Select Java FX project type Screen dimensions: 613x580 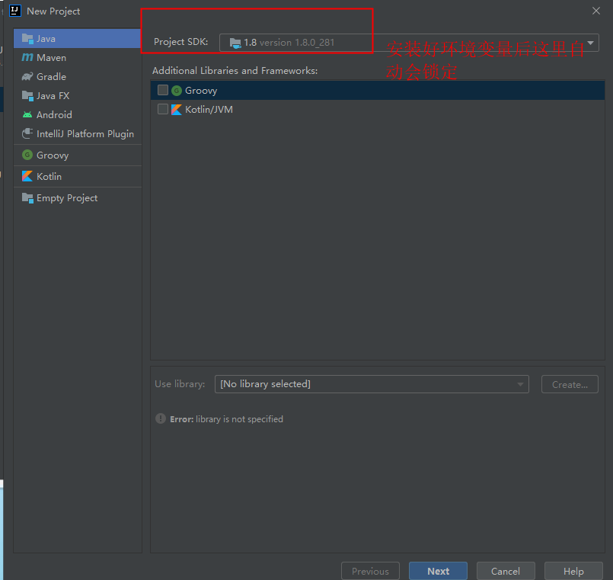[78, 95]
